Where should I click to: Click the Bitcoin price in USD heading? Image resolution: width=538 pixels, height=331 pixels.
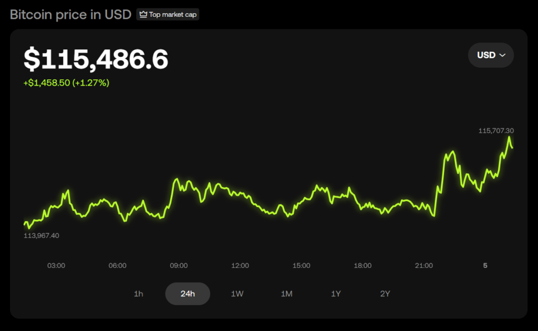click(71, 14)
